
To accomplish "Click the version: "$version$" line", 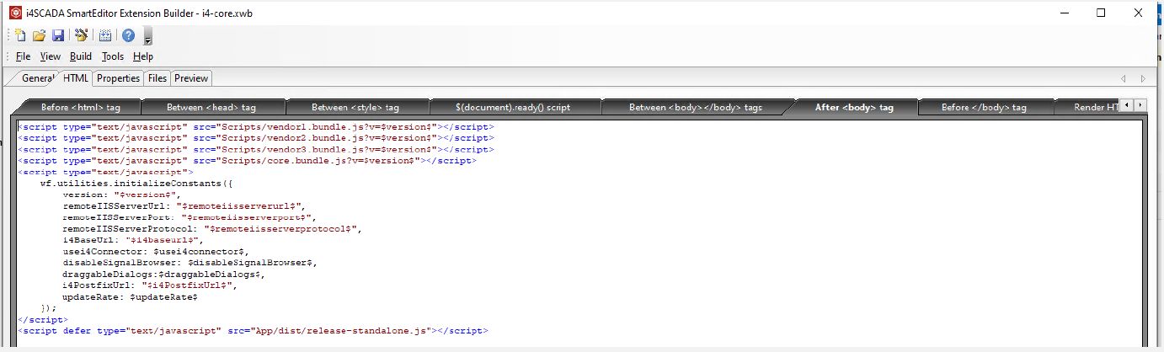I will (122, 195).
